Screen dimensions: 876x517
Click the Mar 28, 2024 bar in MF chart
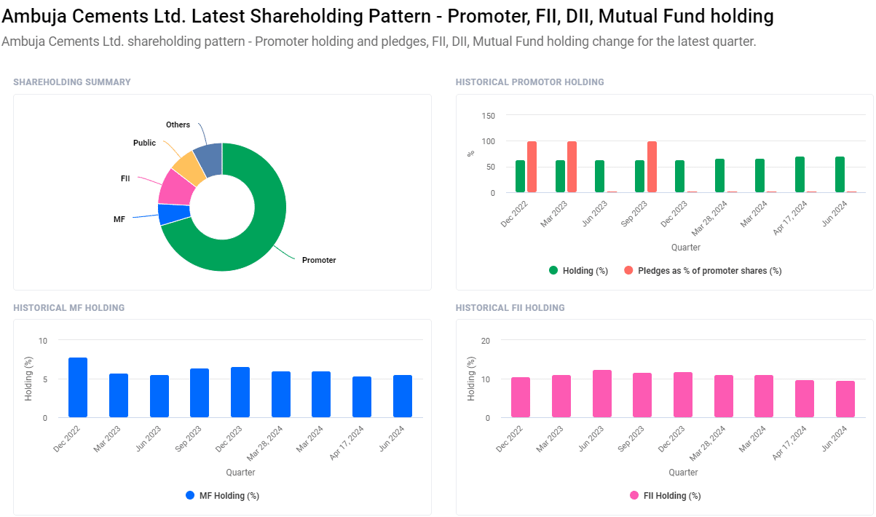[x=281, y=395]
